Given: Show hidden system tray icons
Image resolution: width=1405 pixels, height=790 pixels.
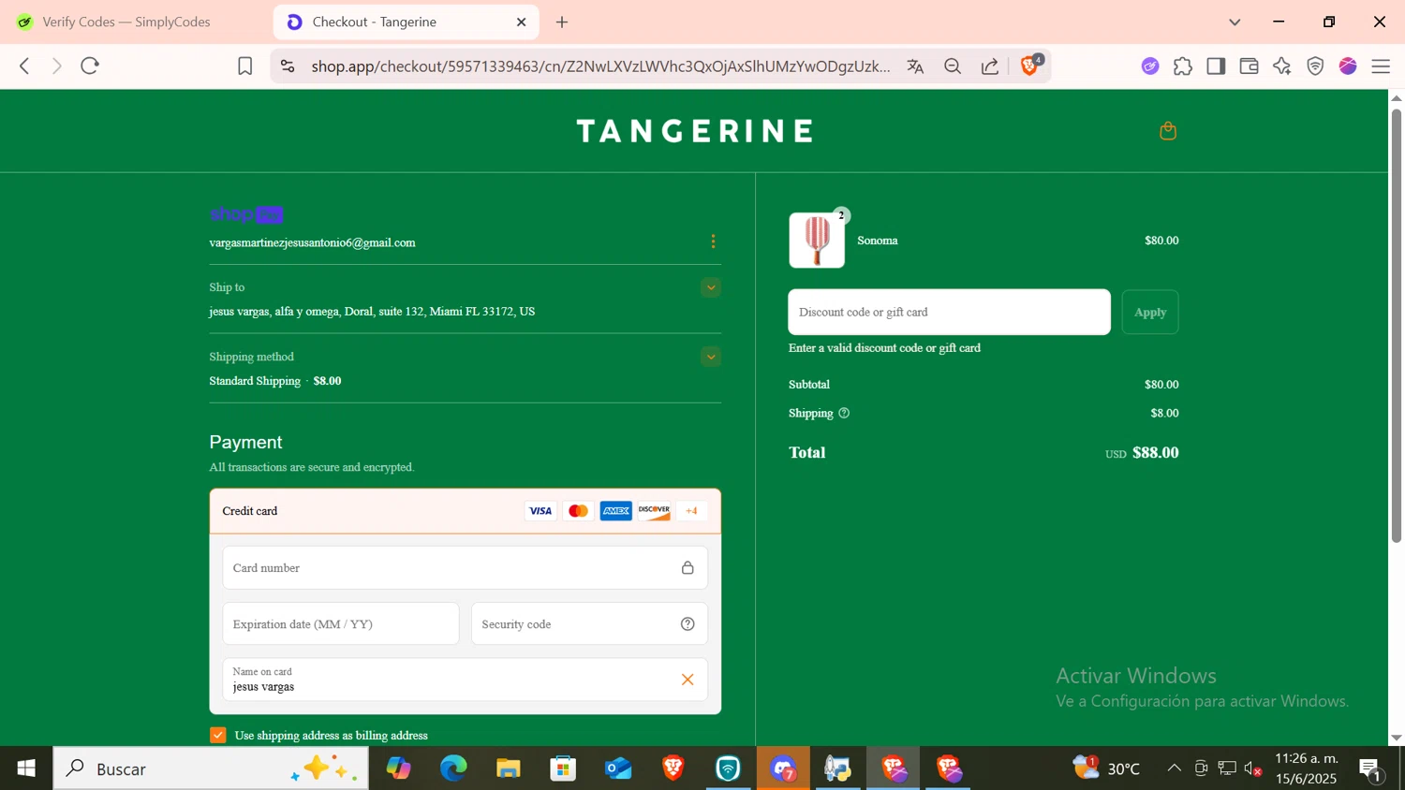Looking at the screenshot, I should click(1174, 768).
